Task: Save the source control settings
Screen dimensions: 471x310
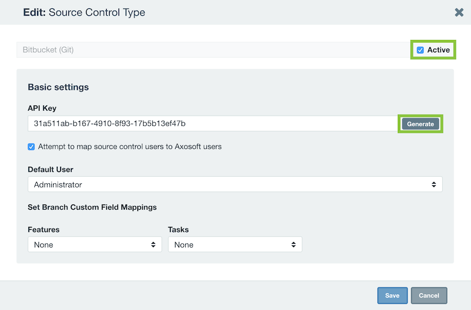Action: (x=392, y=295)
